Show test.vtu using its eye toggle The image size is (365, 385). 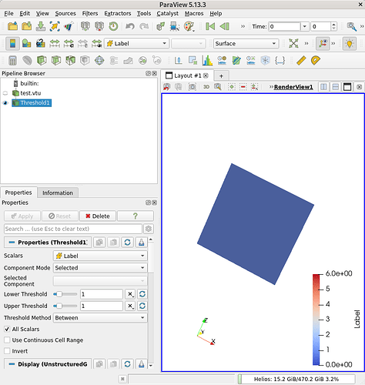coord(5,93)
